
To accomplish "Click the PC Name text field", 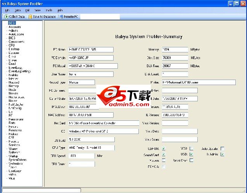I will pos(91,50).
